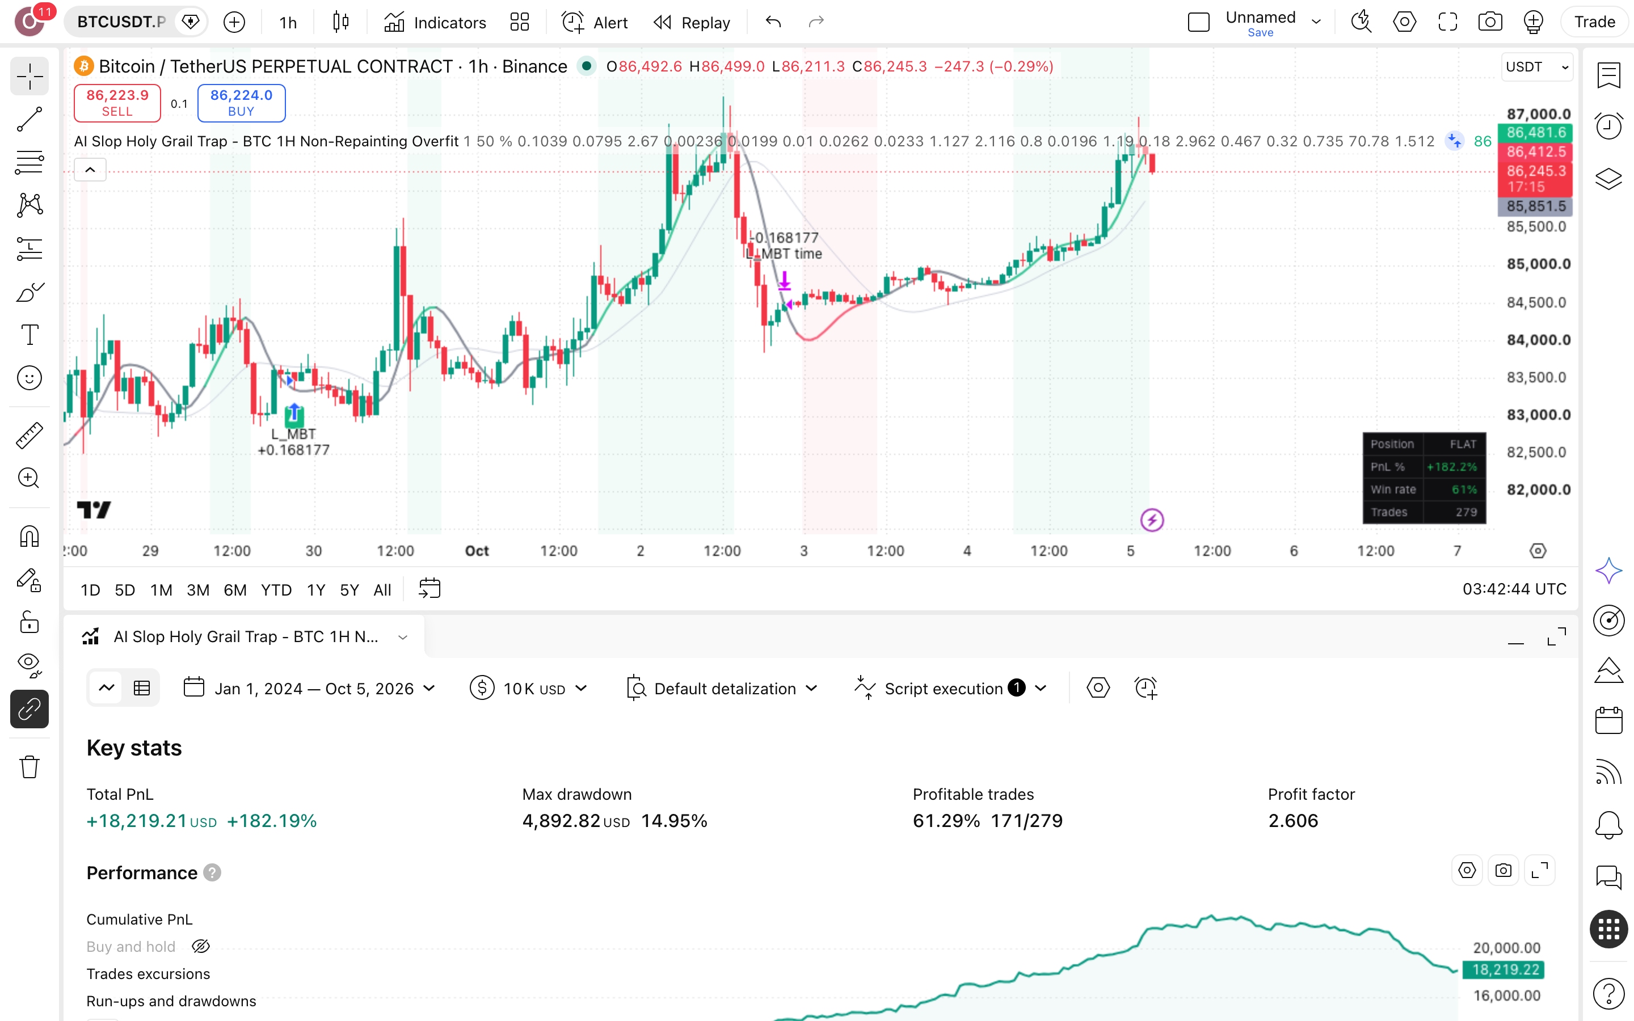The width and height of the screenshot is (1634, 1021).
Task: Edit the BTCUSDT.P symbol search field
Action: 121,22
